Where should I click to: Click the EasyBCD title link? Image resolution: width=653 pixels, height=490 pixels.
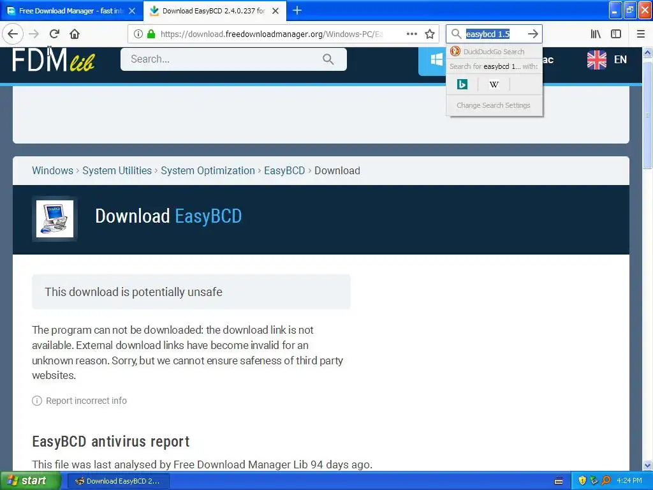209,216
